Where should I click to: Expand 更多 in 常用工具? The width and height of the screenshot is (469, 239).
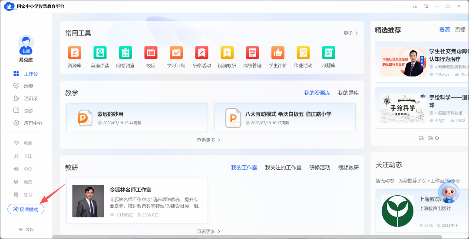click(350, 33)
